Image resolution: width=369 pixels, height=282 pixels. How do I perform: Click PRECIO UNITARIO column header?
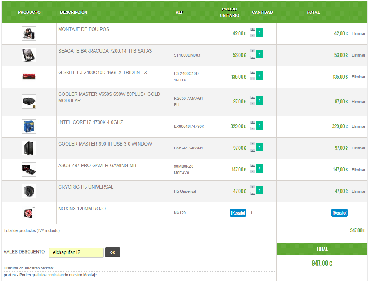229,12
